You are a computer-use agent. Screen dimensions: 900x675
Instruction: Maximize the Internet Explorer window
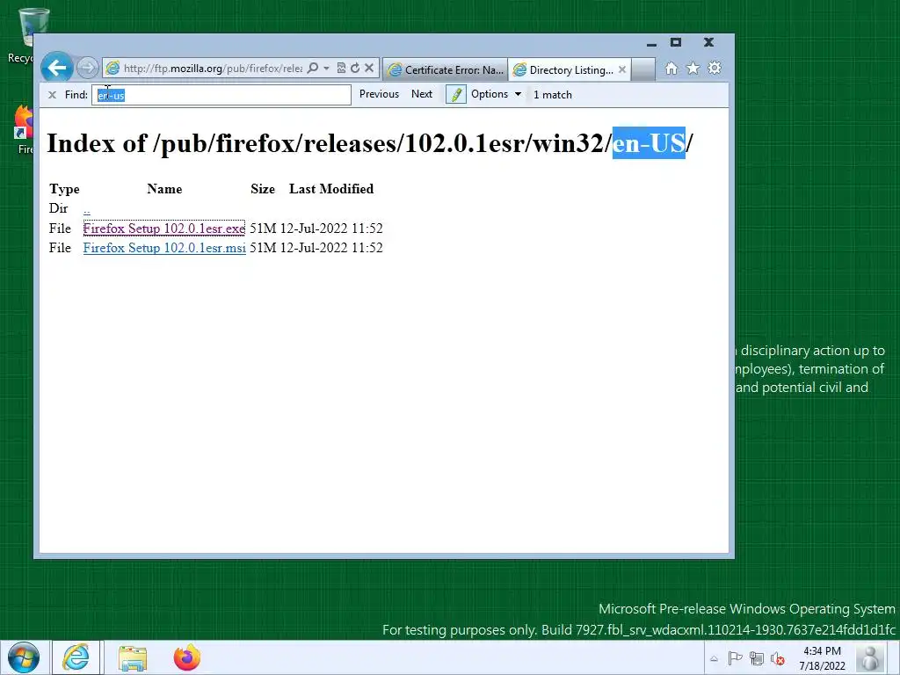676,42
